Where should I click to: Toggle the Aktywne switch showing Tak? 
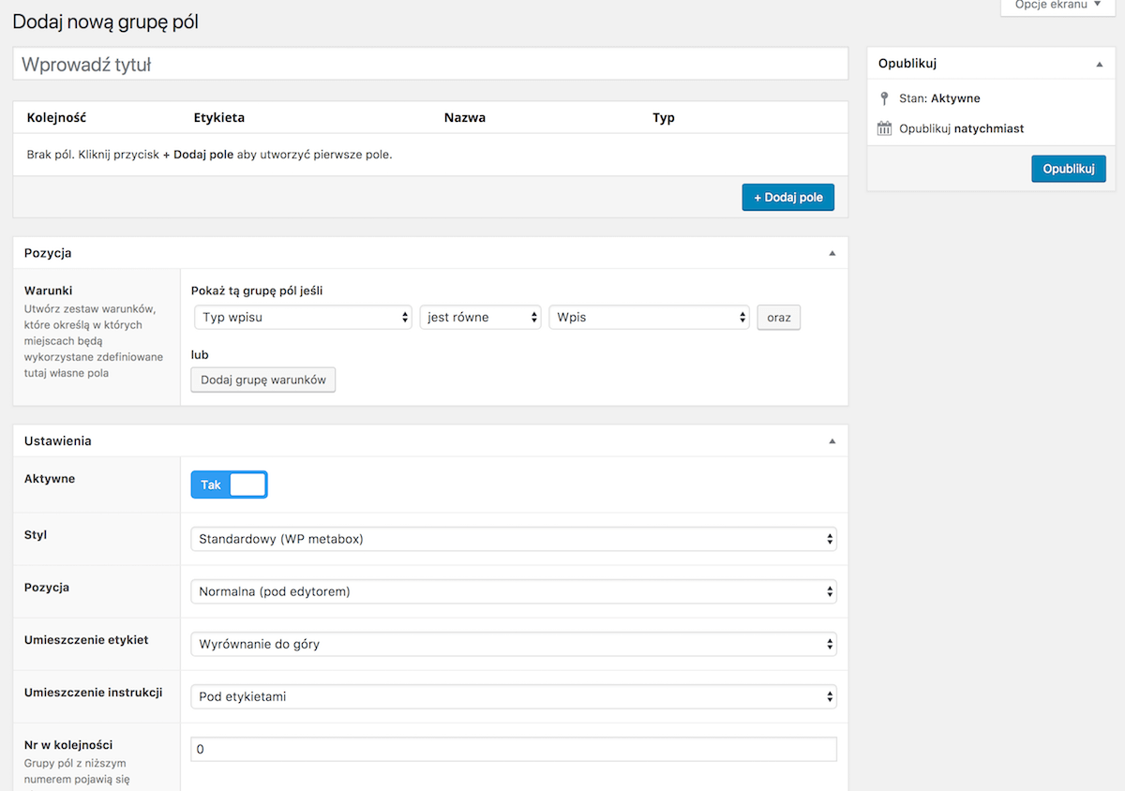(230, 485)
